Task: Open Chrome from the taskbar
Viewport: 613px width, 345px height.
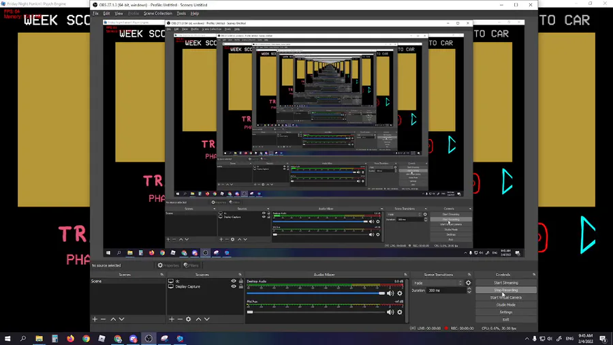Action: (x=86, y=339)
